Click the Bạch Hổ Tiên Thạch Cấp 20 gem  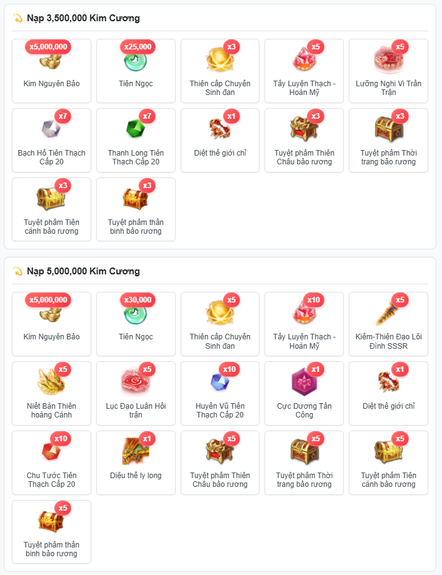tap(51, 129)
